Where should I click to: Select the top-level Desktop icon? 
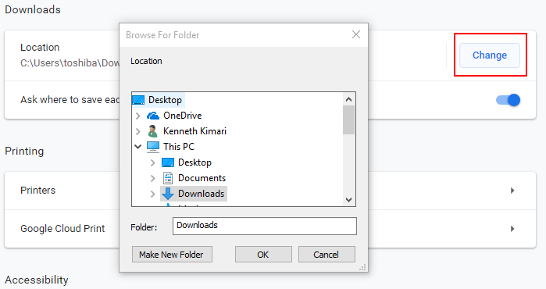point(138,100)
